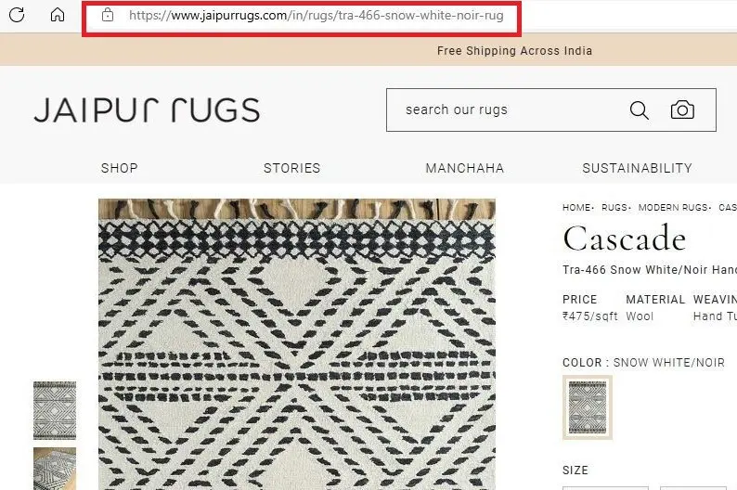Click the Jaipur Rugs logo

tap(147, 110)
